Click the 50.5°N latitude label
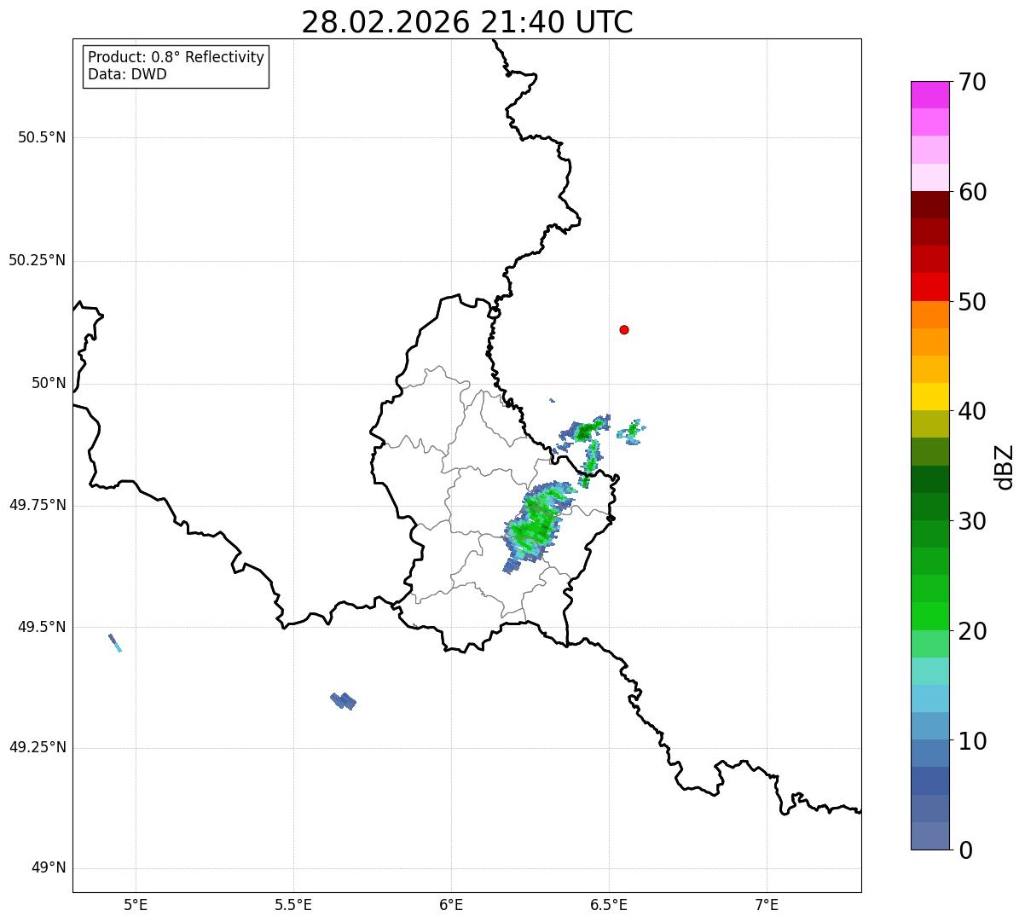Image resolution: width=1025 pixels, height=922 pixels. pos(42,137)
